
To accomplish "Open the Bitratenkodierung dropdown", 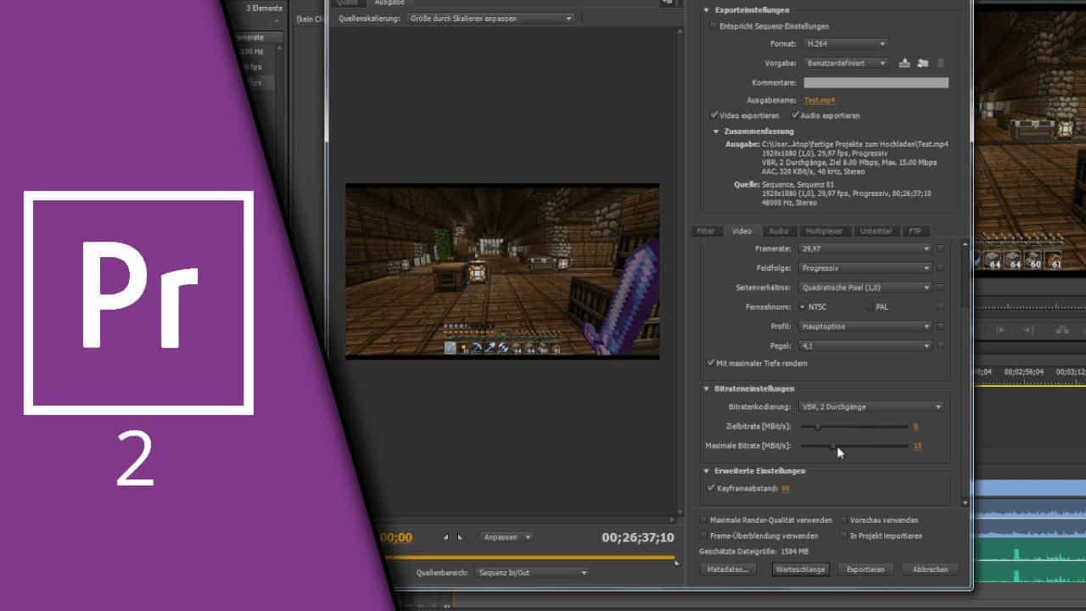I will pyautogui.click(x=870, y=406).
